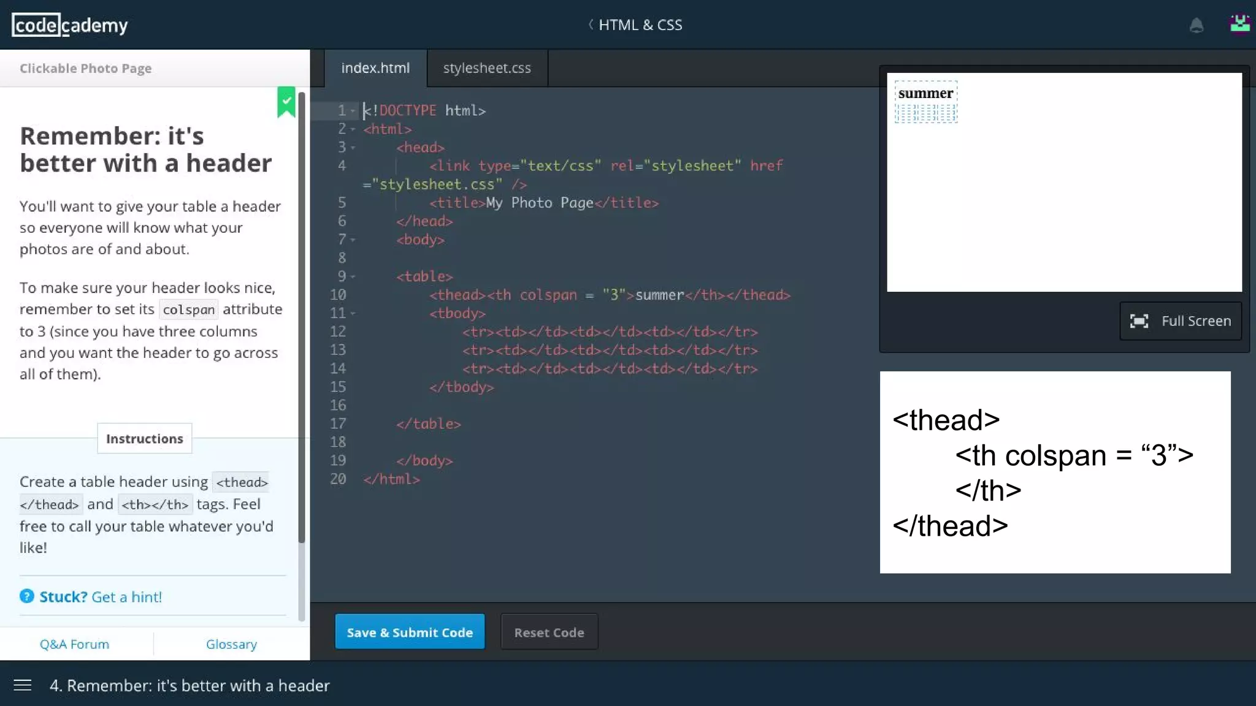Switch to the stylesheet.css tab
This screenshot has height=706, width=1256.
click(x=487, y=68)
